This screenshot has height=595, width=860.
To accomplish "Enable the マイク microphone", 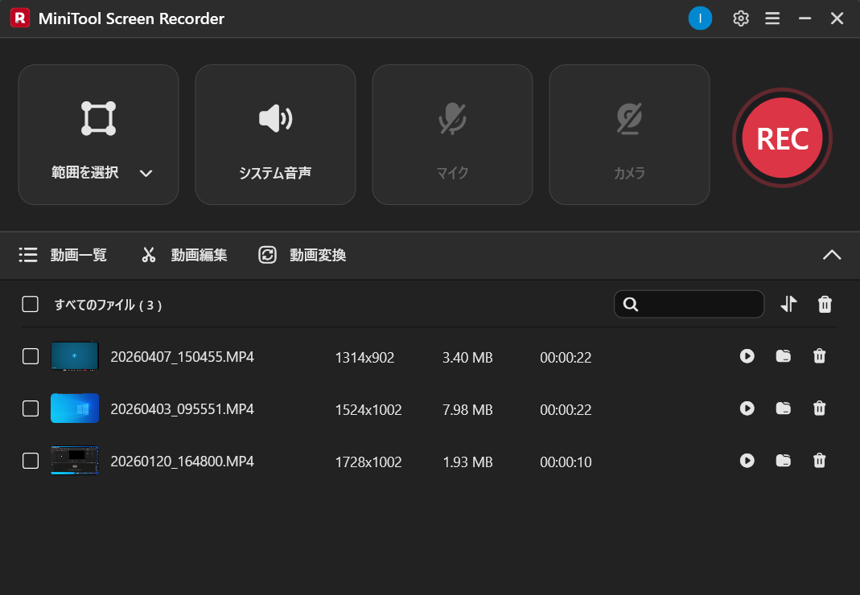I will [x=452, y=135].
